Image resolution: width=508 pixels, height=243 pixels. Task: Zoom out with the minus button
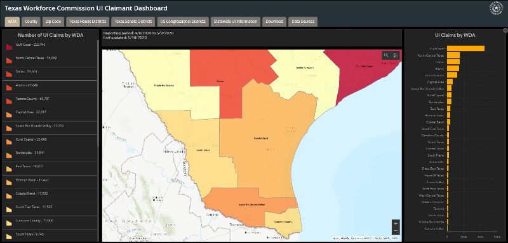396,231
